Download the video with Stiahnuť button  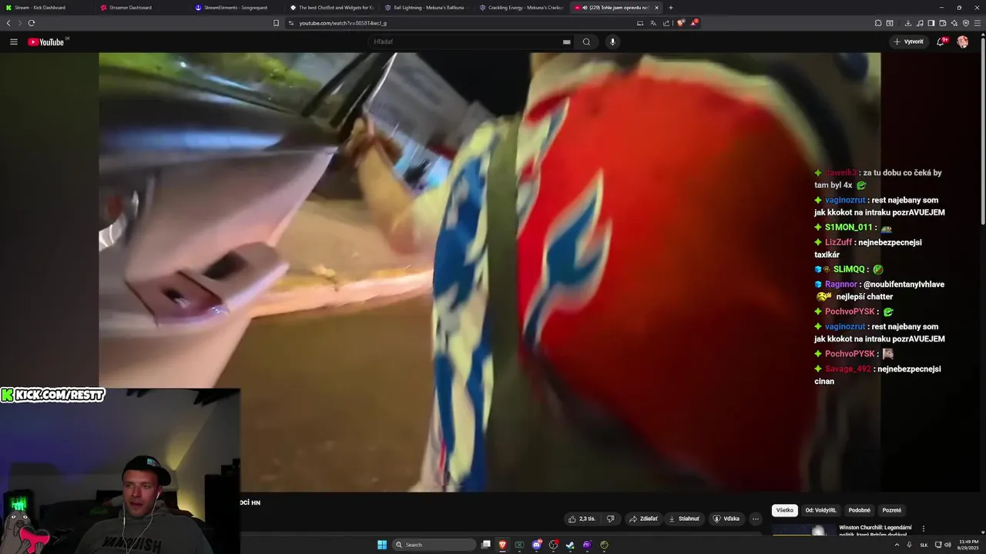pos(684,519)
